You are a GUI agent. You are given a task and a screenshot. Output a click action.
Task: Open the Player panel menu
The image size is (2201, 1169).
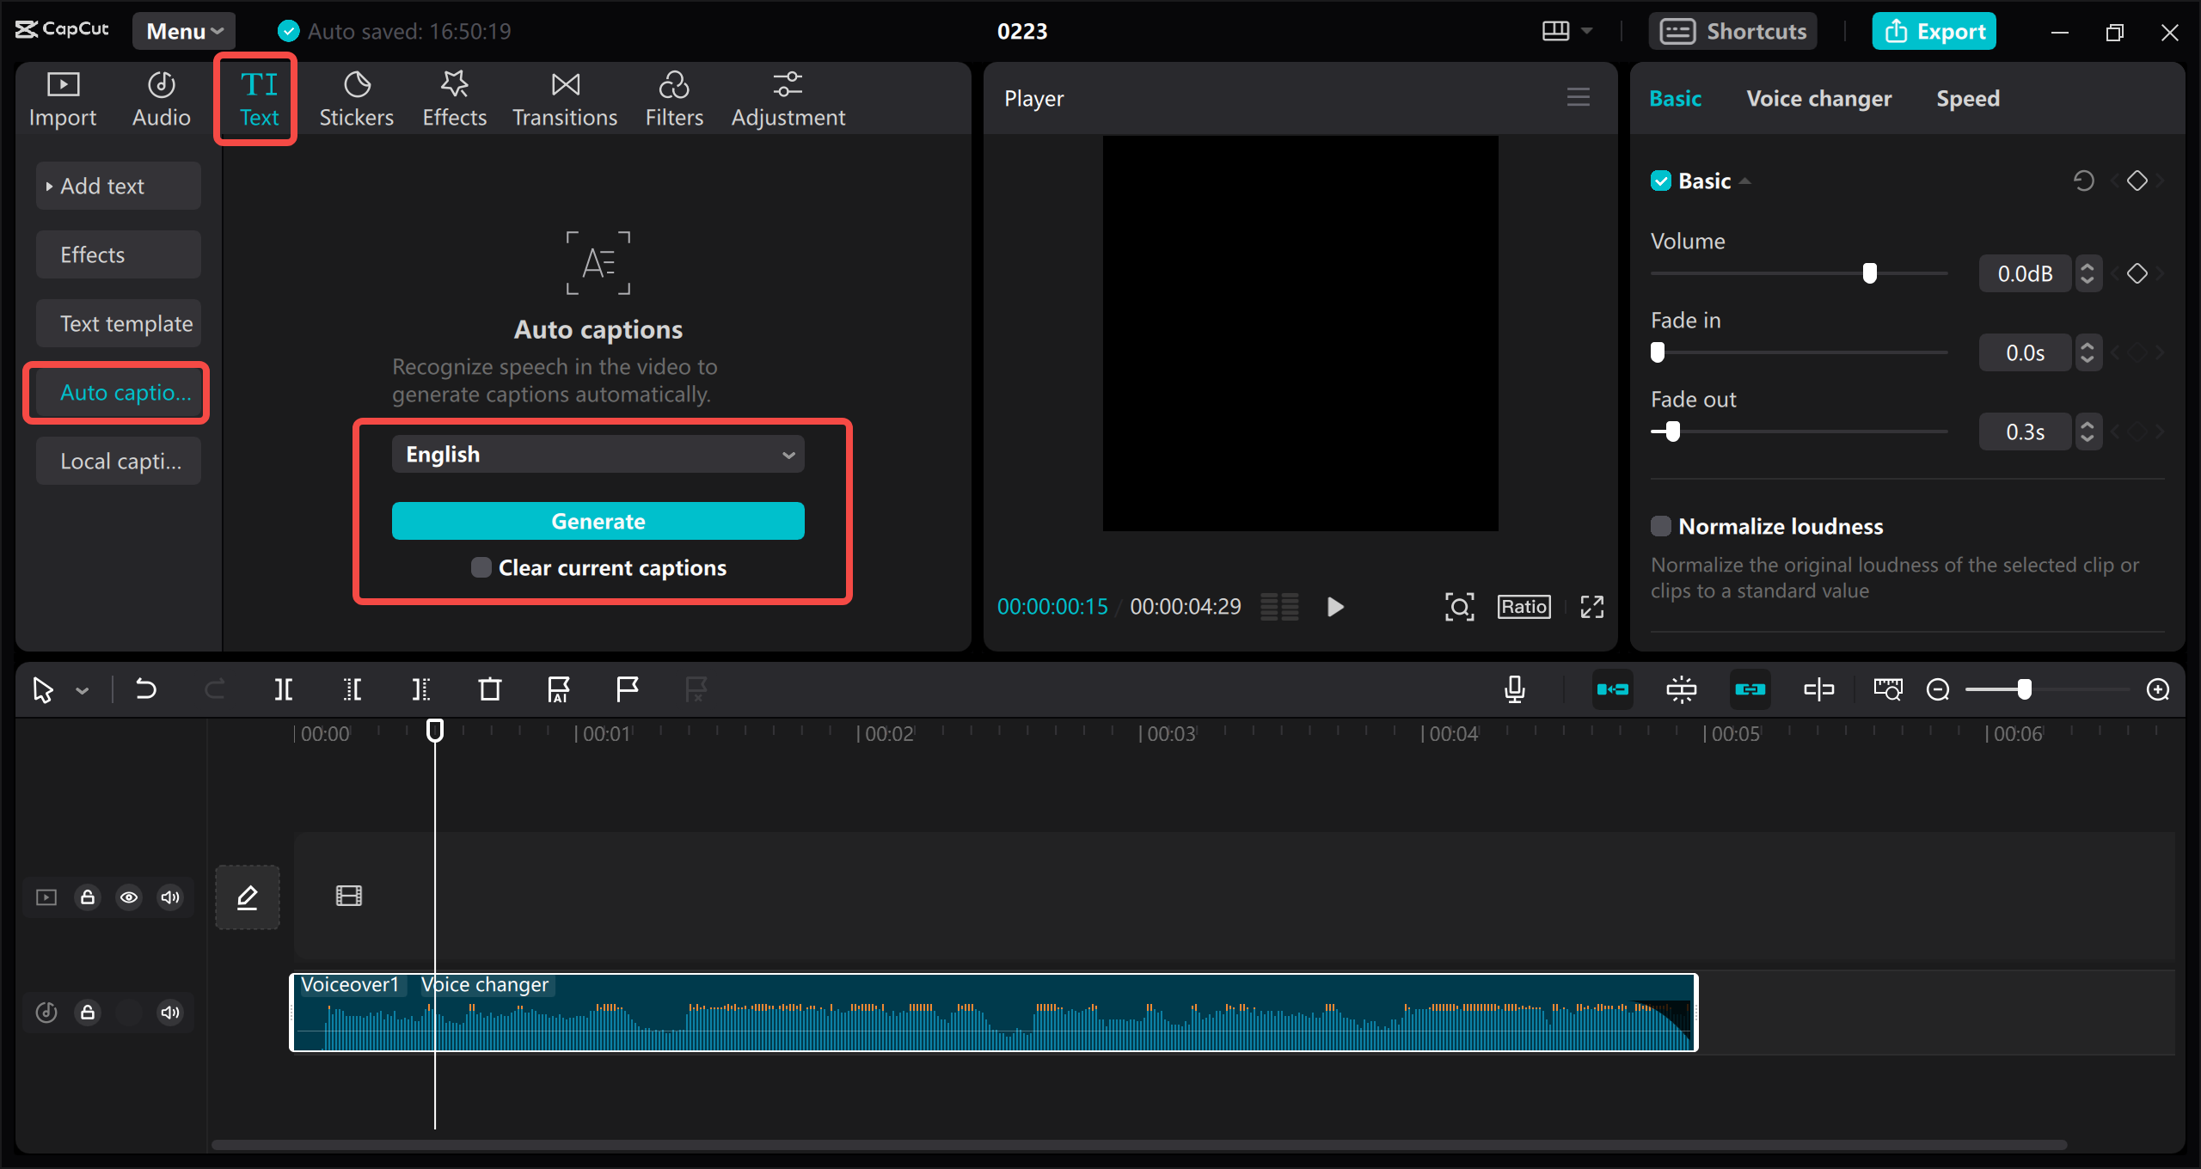1578,97
